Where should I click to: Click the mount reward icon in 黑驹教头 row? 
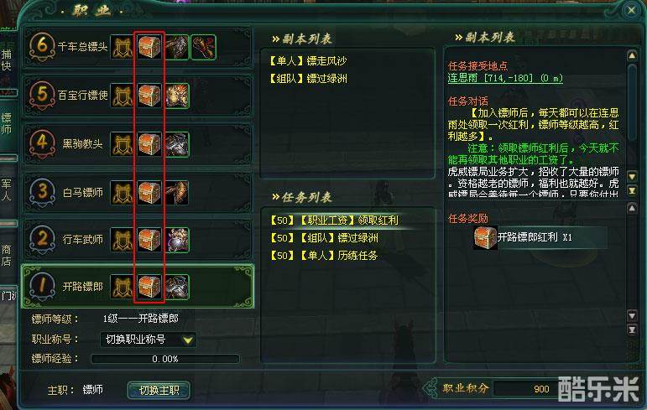click(x=177, y=144)
